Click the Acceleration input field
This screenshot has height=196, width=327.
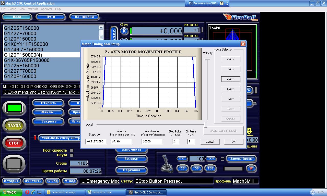[152, 141]
